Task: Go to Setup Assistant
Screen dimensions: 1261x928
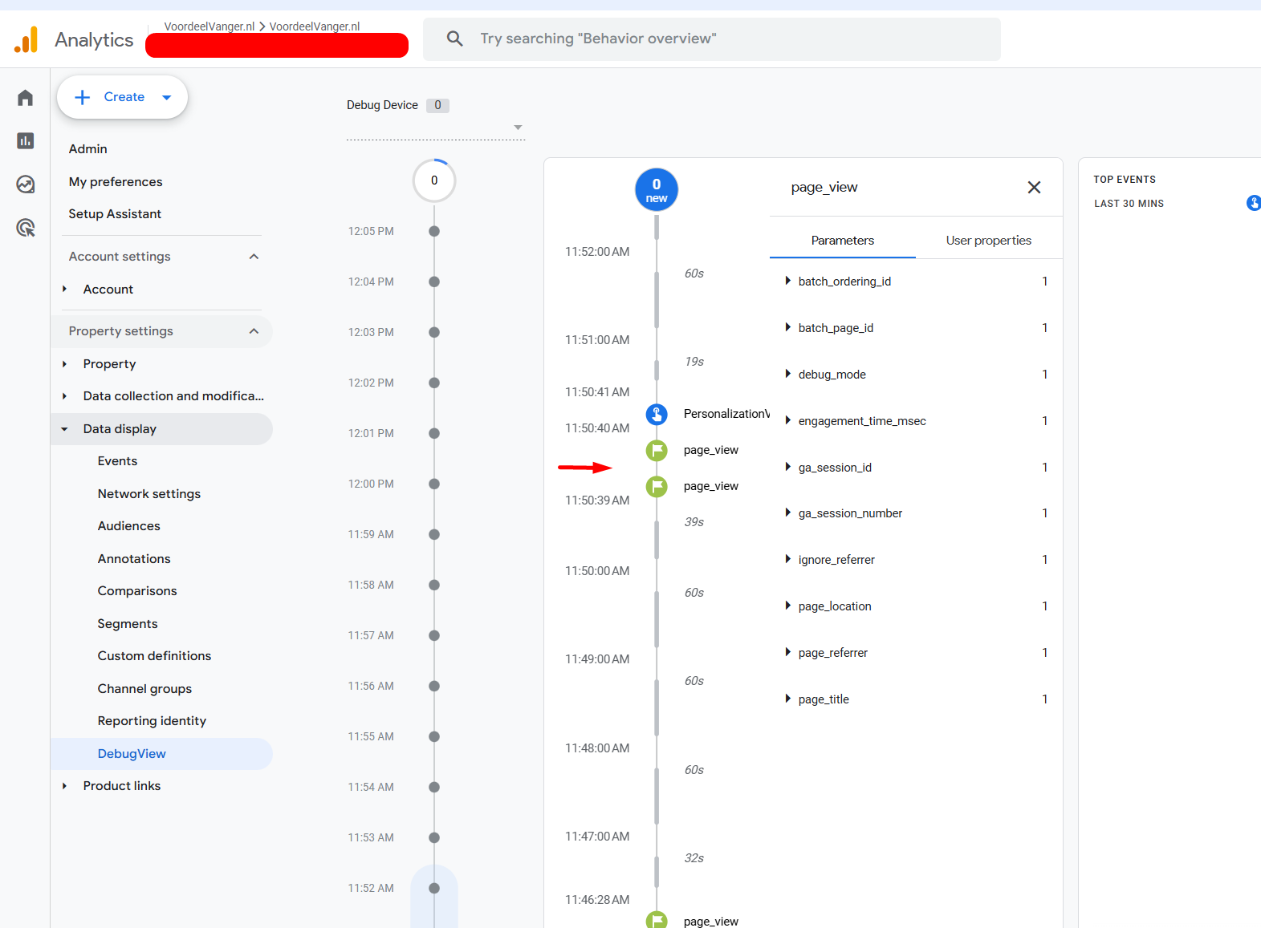Action: point(115,214)
